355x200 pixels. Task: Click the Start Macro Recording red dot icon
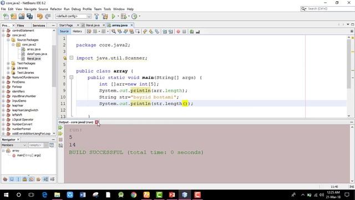point(178,32)
